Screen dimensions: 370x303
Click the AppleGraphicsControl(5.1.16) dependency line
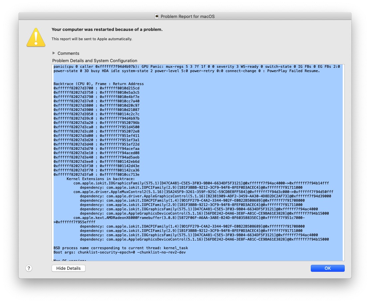(x=206, y=196)
